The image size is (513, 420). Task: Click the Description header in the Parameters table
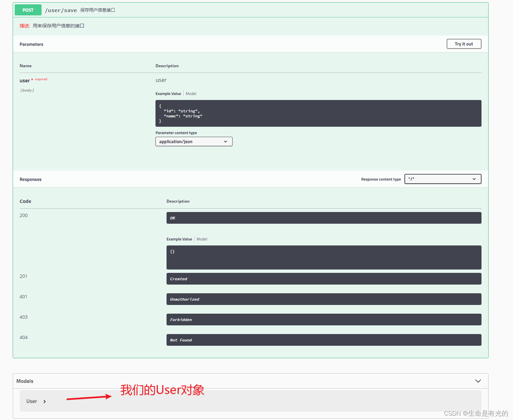(x=167, y=66)
